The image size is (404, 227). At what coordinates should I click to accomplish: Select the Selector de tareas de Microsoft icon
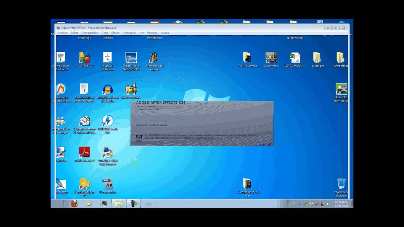[x=84, y=125]
